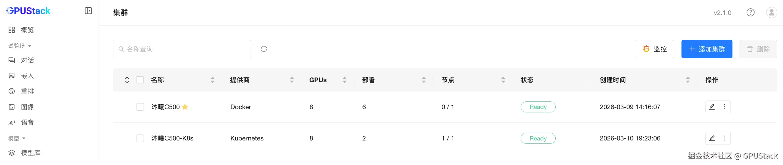Check the 沐曦C500-K8s row checkbox
783x165 pixels.
click(140, 138)
